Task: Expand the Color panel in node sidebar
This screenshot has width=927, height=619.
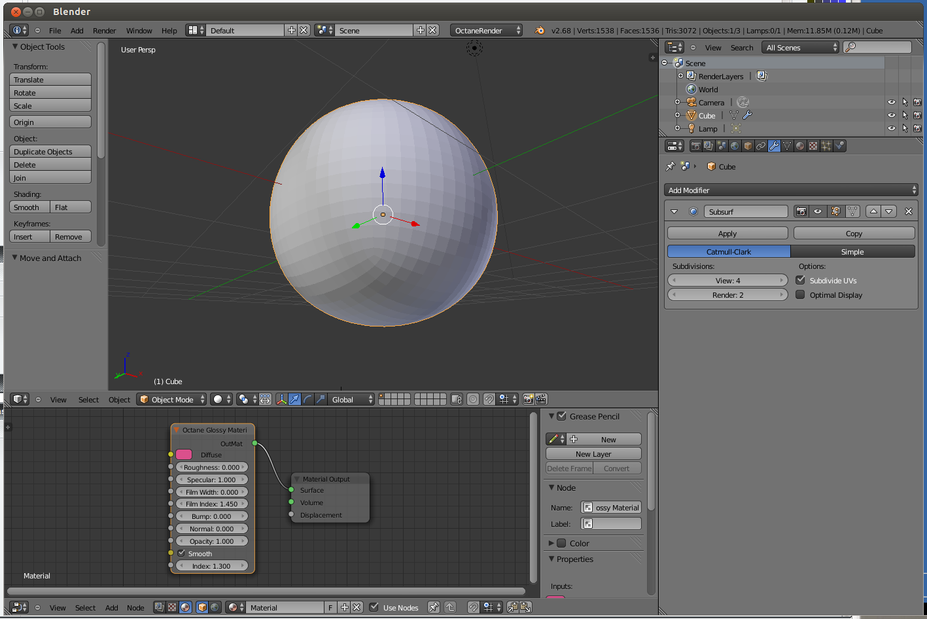Action: [x=551, y=543]
